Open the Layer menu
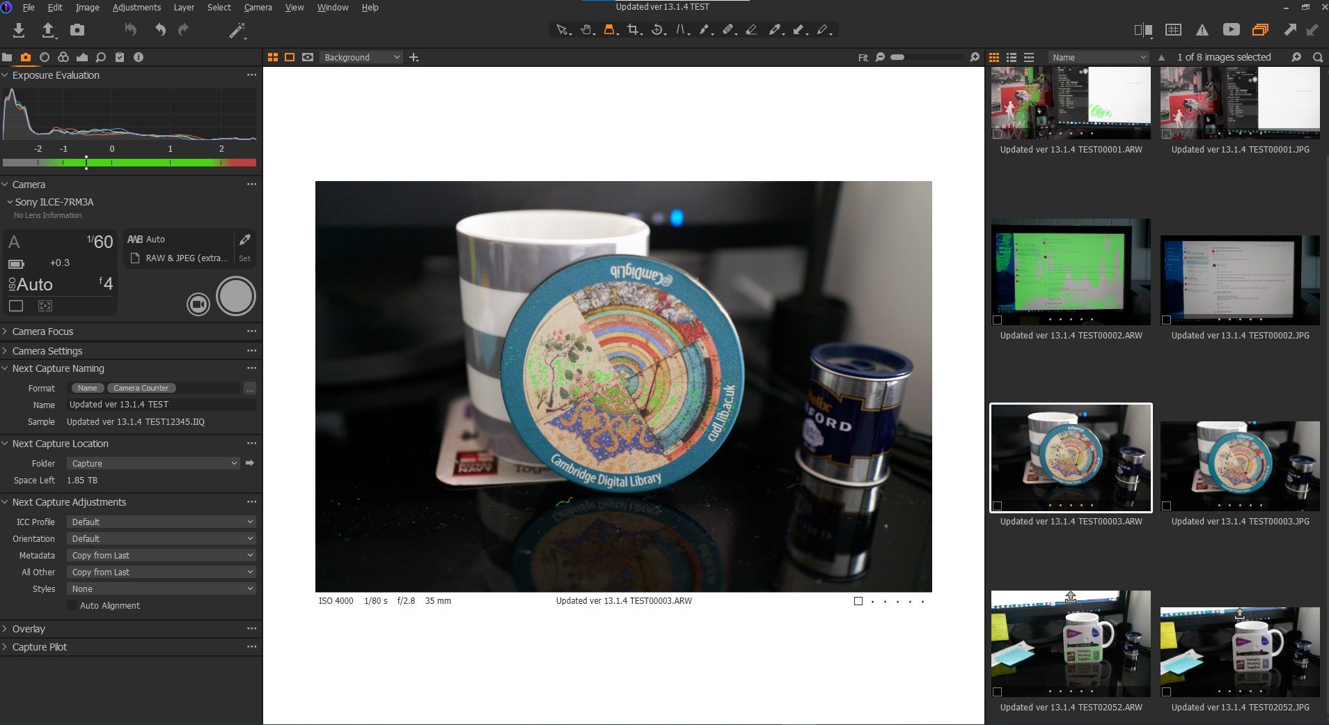This screenshot has height=725, width=1329. coord(184,7)
